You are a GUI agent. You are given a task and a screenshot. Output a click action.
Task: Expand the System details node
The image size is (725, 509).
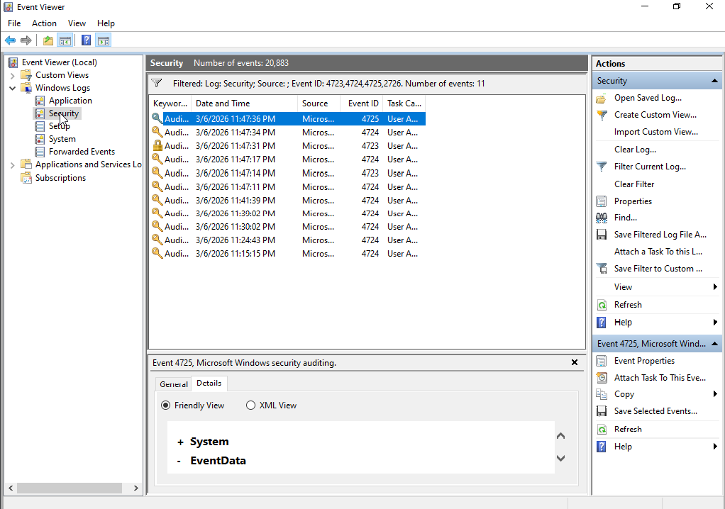pos(181,442)
